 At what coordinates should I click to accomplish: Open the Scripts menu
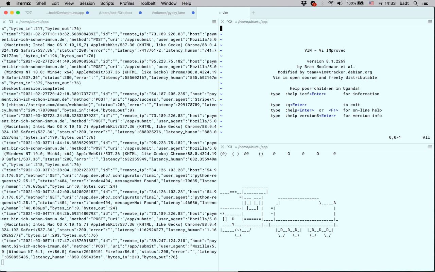(107, 3)
